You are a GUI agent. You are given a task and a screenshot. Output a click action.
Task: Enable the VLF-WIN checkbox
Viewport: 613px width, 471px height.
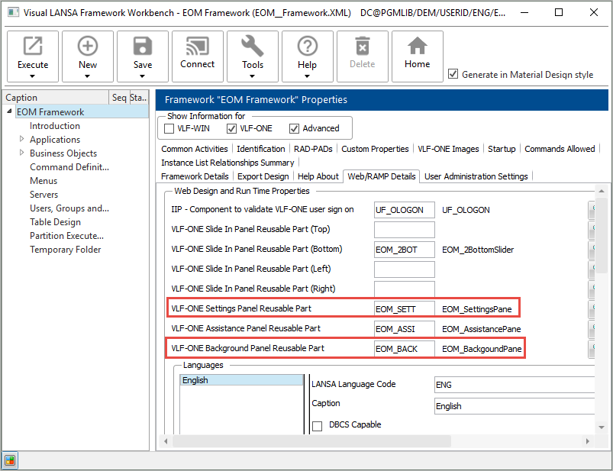click(x=169, y=128)
